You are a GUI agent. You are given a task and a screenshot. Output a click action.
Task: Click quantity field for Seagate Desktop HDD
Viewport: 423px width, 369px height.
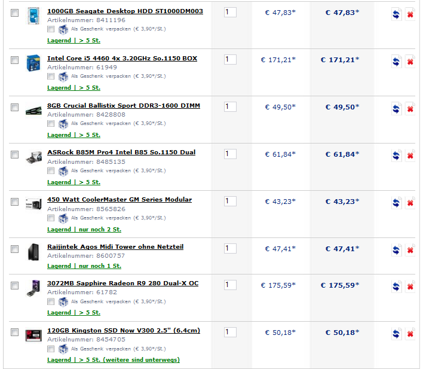point(230,12)
